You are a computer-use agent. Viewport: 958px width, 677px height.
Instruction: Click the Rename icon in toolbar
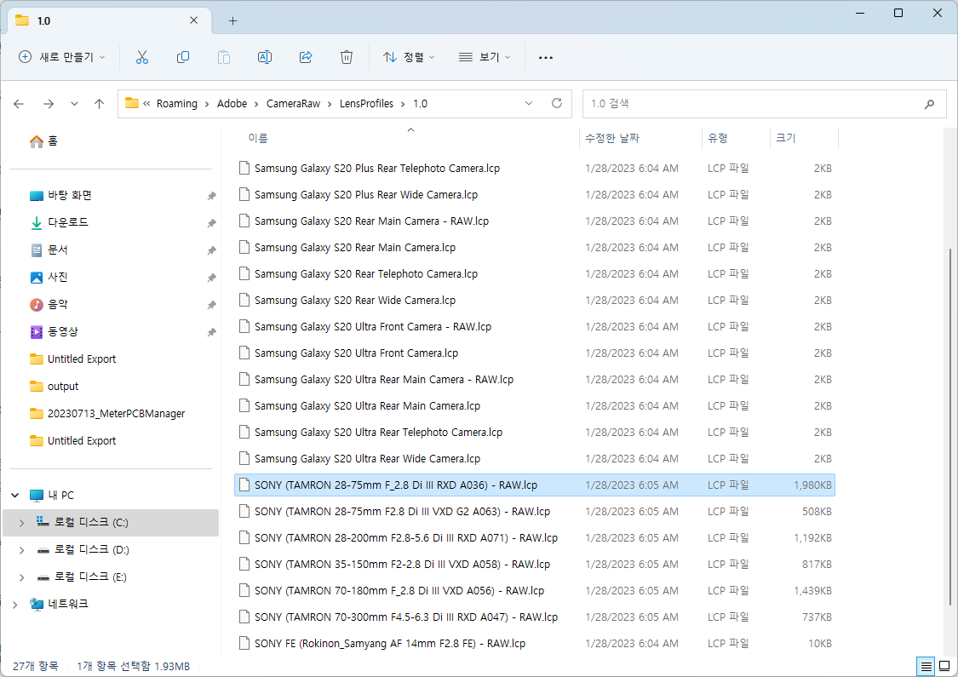[x=265, y=57]
